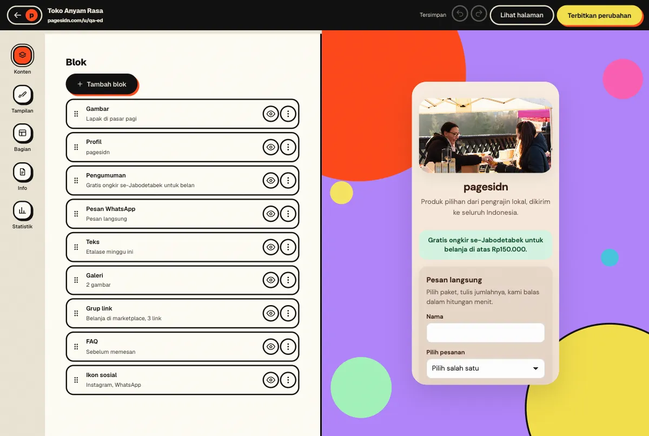Open more options for Ikon sosial
The image size is (649, 436).
[288, 380]
